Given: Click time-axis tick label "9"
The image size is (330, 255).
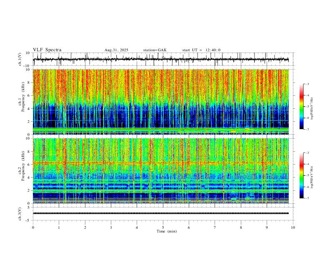Looking at the screenshot, I should click(x=267, y=227).
